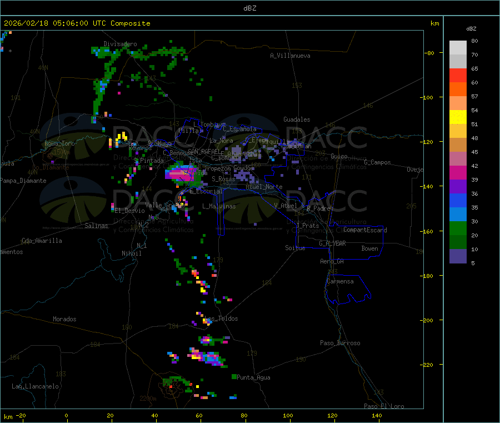Viewport: 500px width, 423px height.
Task: Click the Lag.Llancanelo label
Action: click(x=35, y=386)
